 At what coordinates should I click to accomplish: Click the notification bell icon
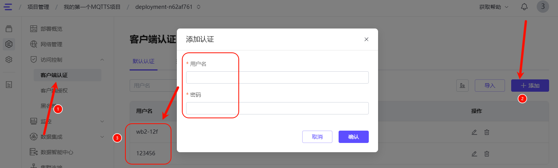click(x=524, y=7)
